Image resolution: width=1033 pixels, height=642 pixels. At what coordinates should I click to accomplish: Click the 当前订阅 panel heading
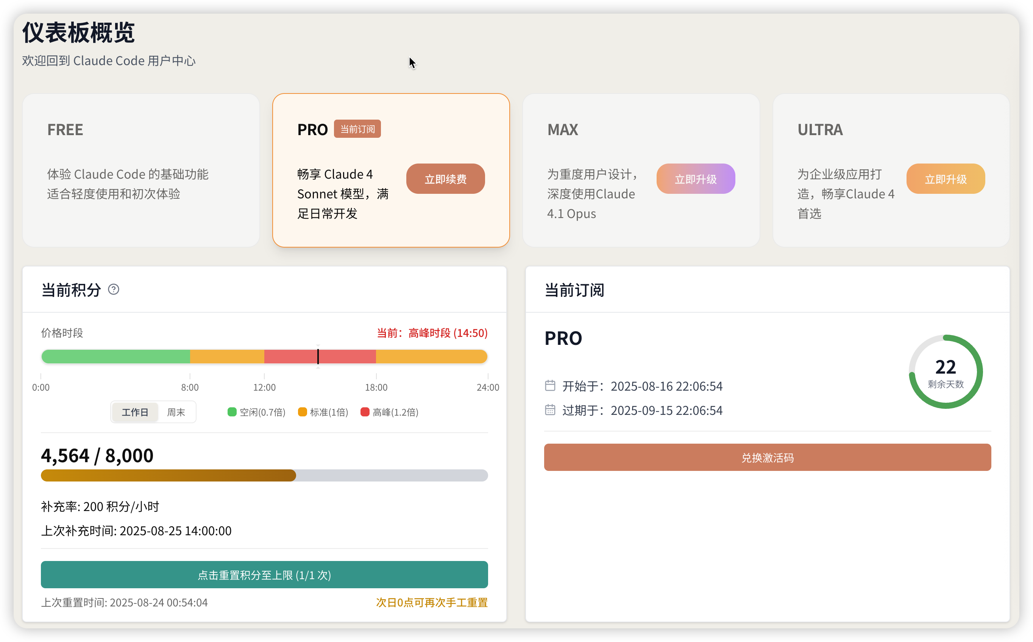[x=574, y=290]
